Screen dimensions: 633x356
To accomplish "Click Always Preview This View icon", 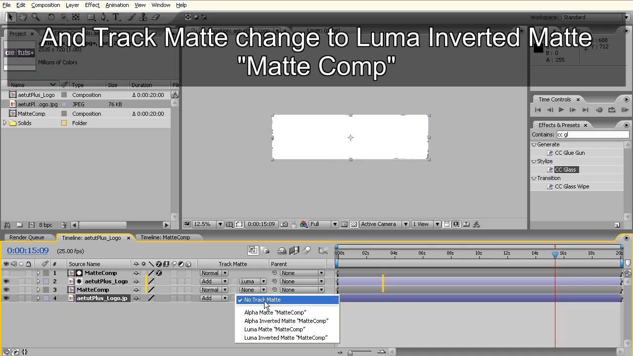I will tap(187, 224).
